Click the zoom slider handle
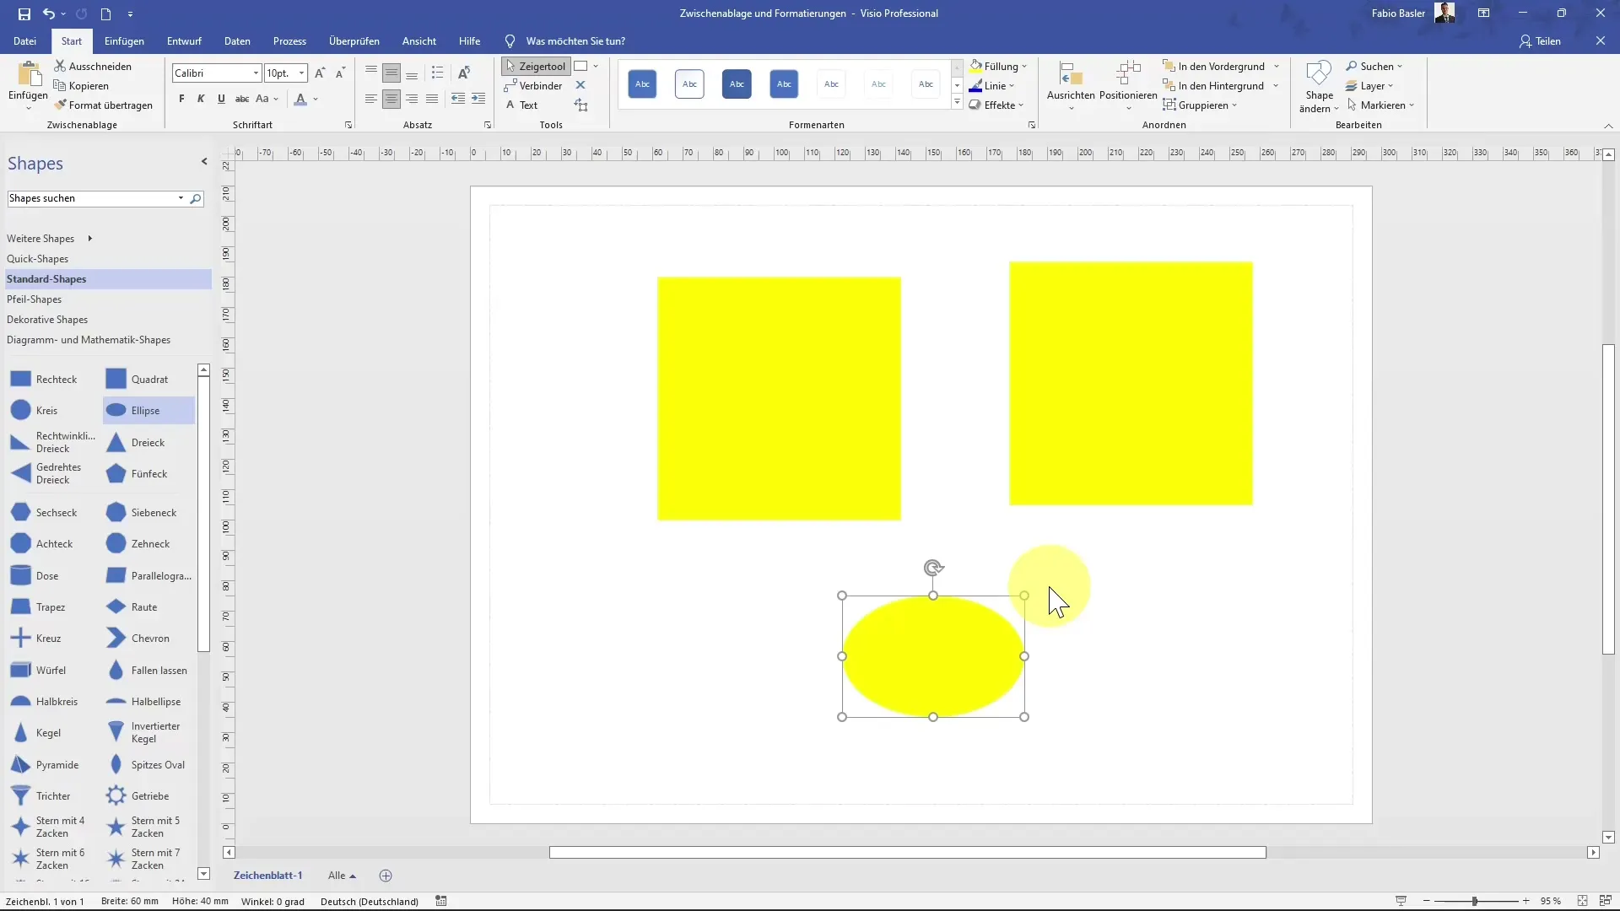 coord(1474,901)
